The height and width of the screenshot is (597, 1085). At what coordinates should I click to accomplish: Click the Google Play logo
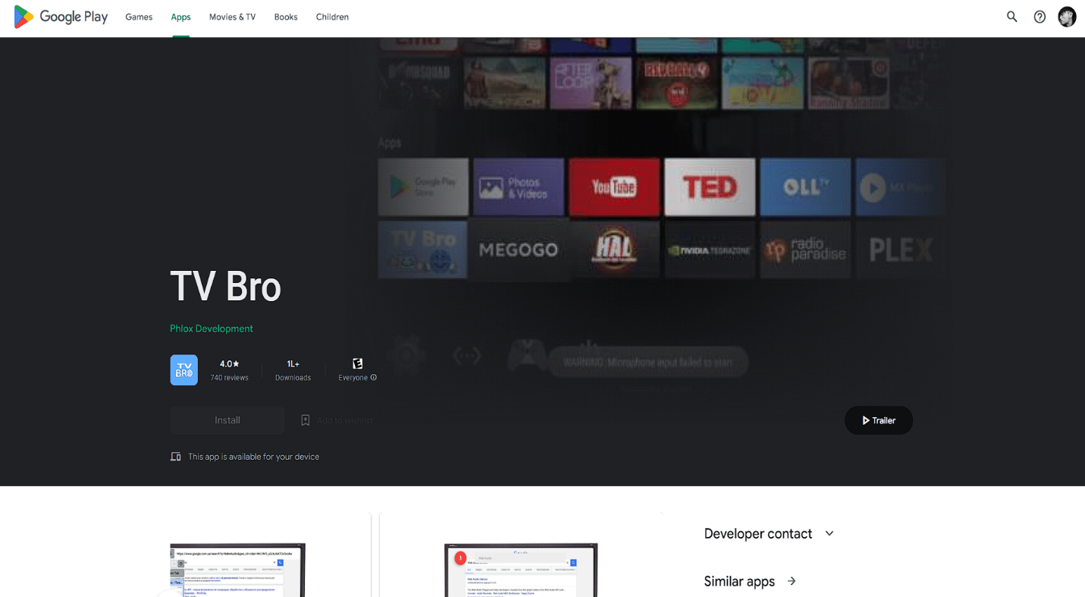61,17
